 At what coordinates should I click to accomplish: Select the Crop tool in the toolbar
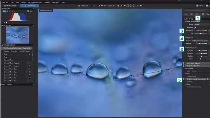pos(118,6)
